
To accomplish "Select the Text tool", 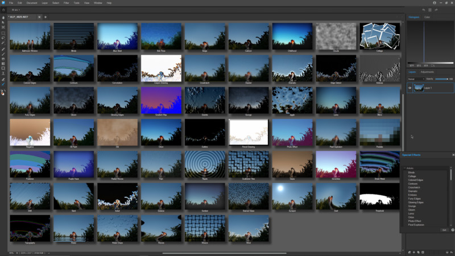I will tap(3, 73).
